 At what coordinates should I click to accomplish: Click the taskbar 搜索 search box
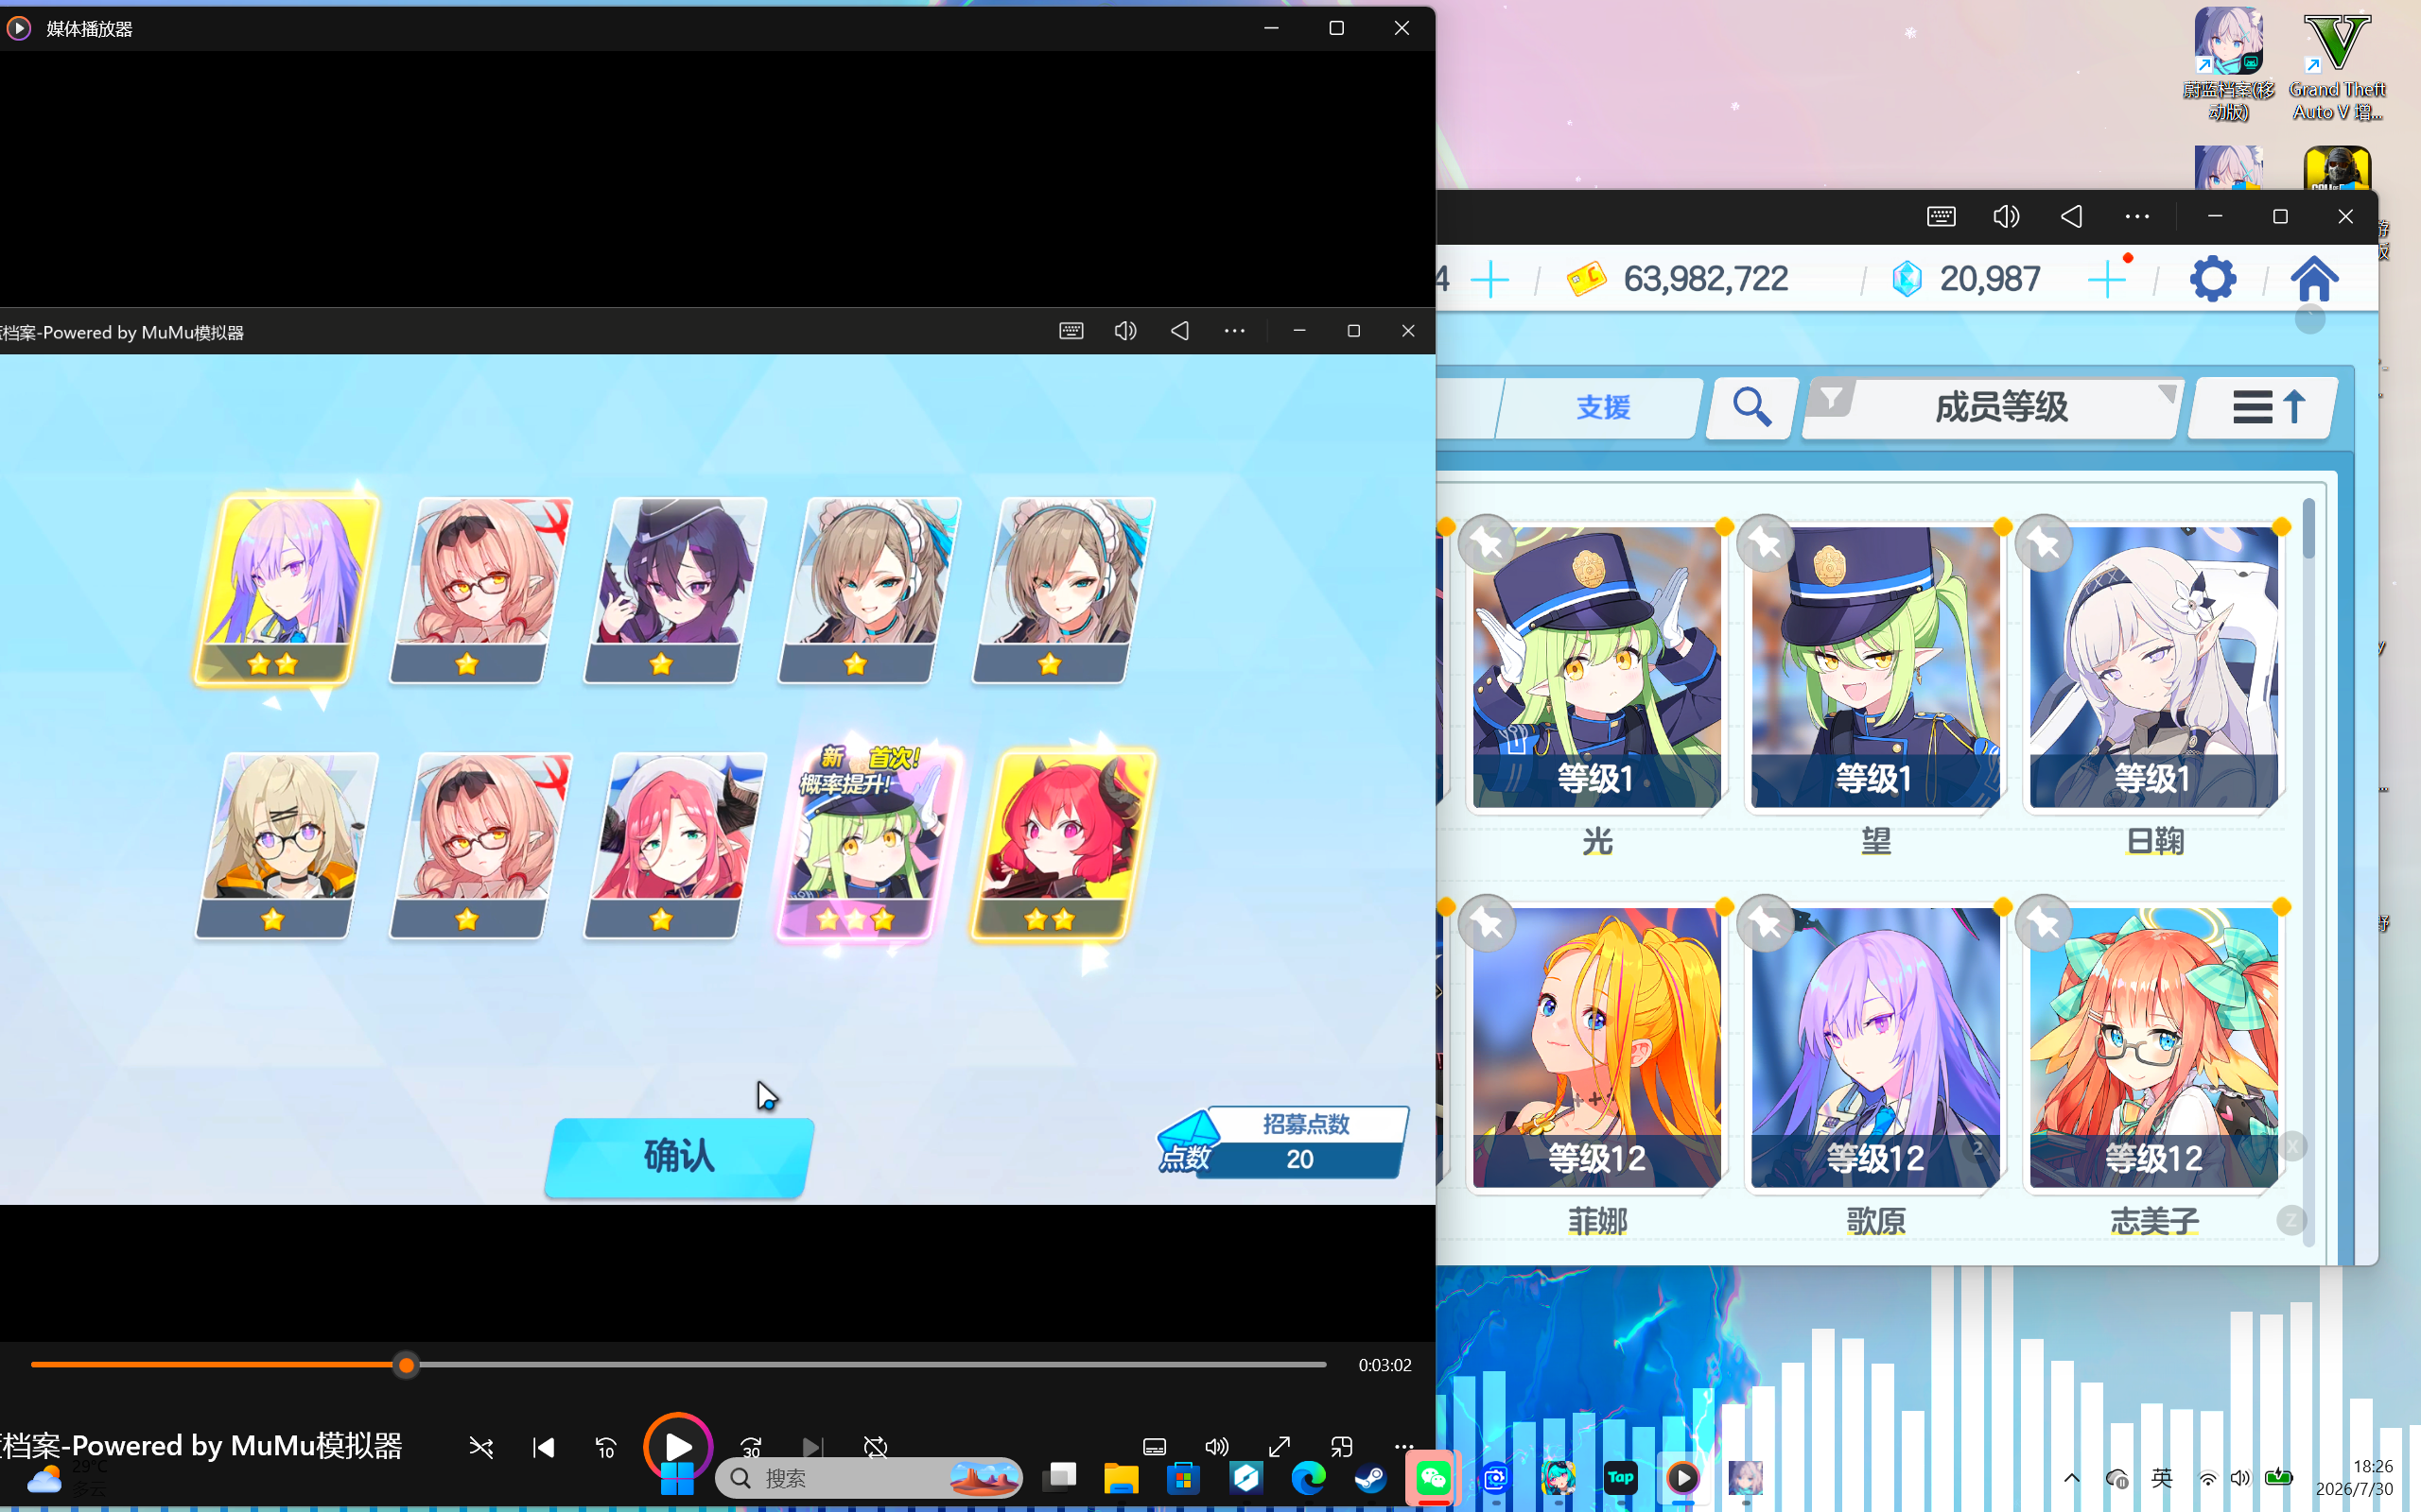[868, 1478]
